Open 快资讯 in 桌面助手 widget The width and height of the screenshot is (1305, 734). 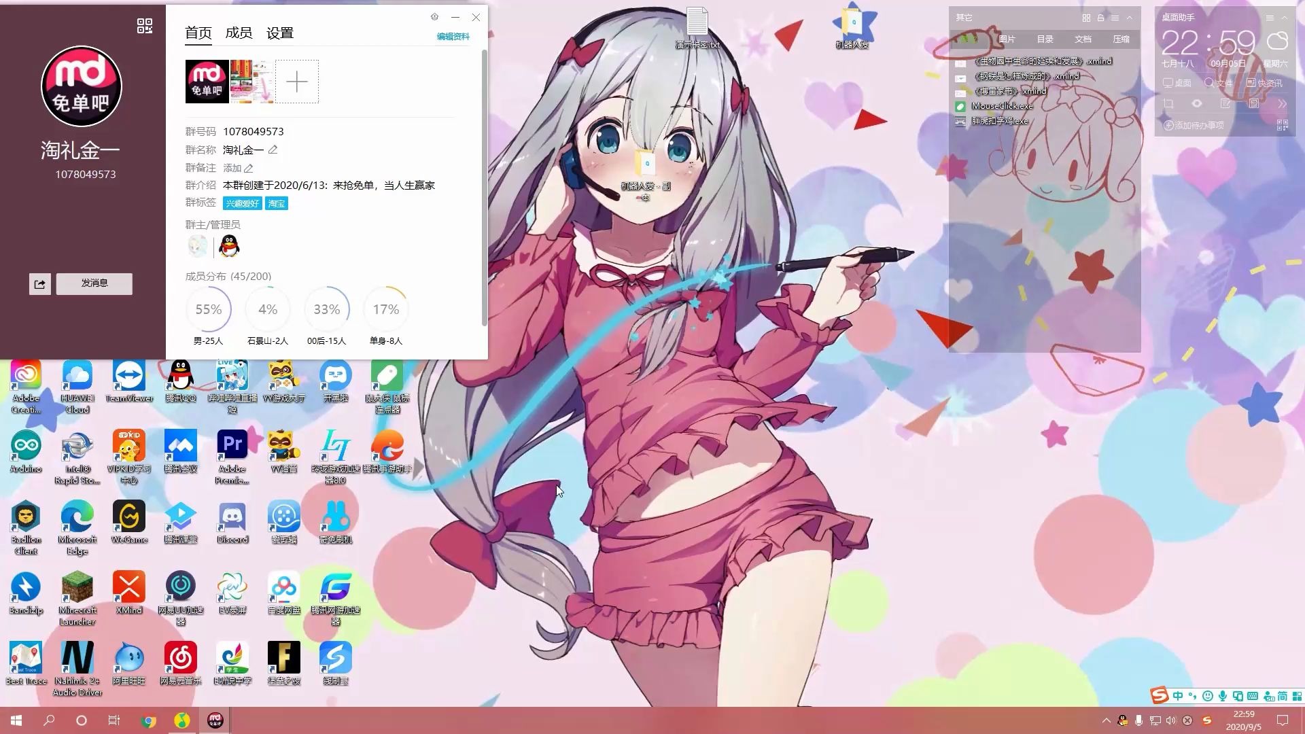1264,83
